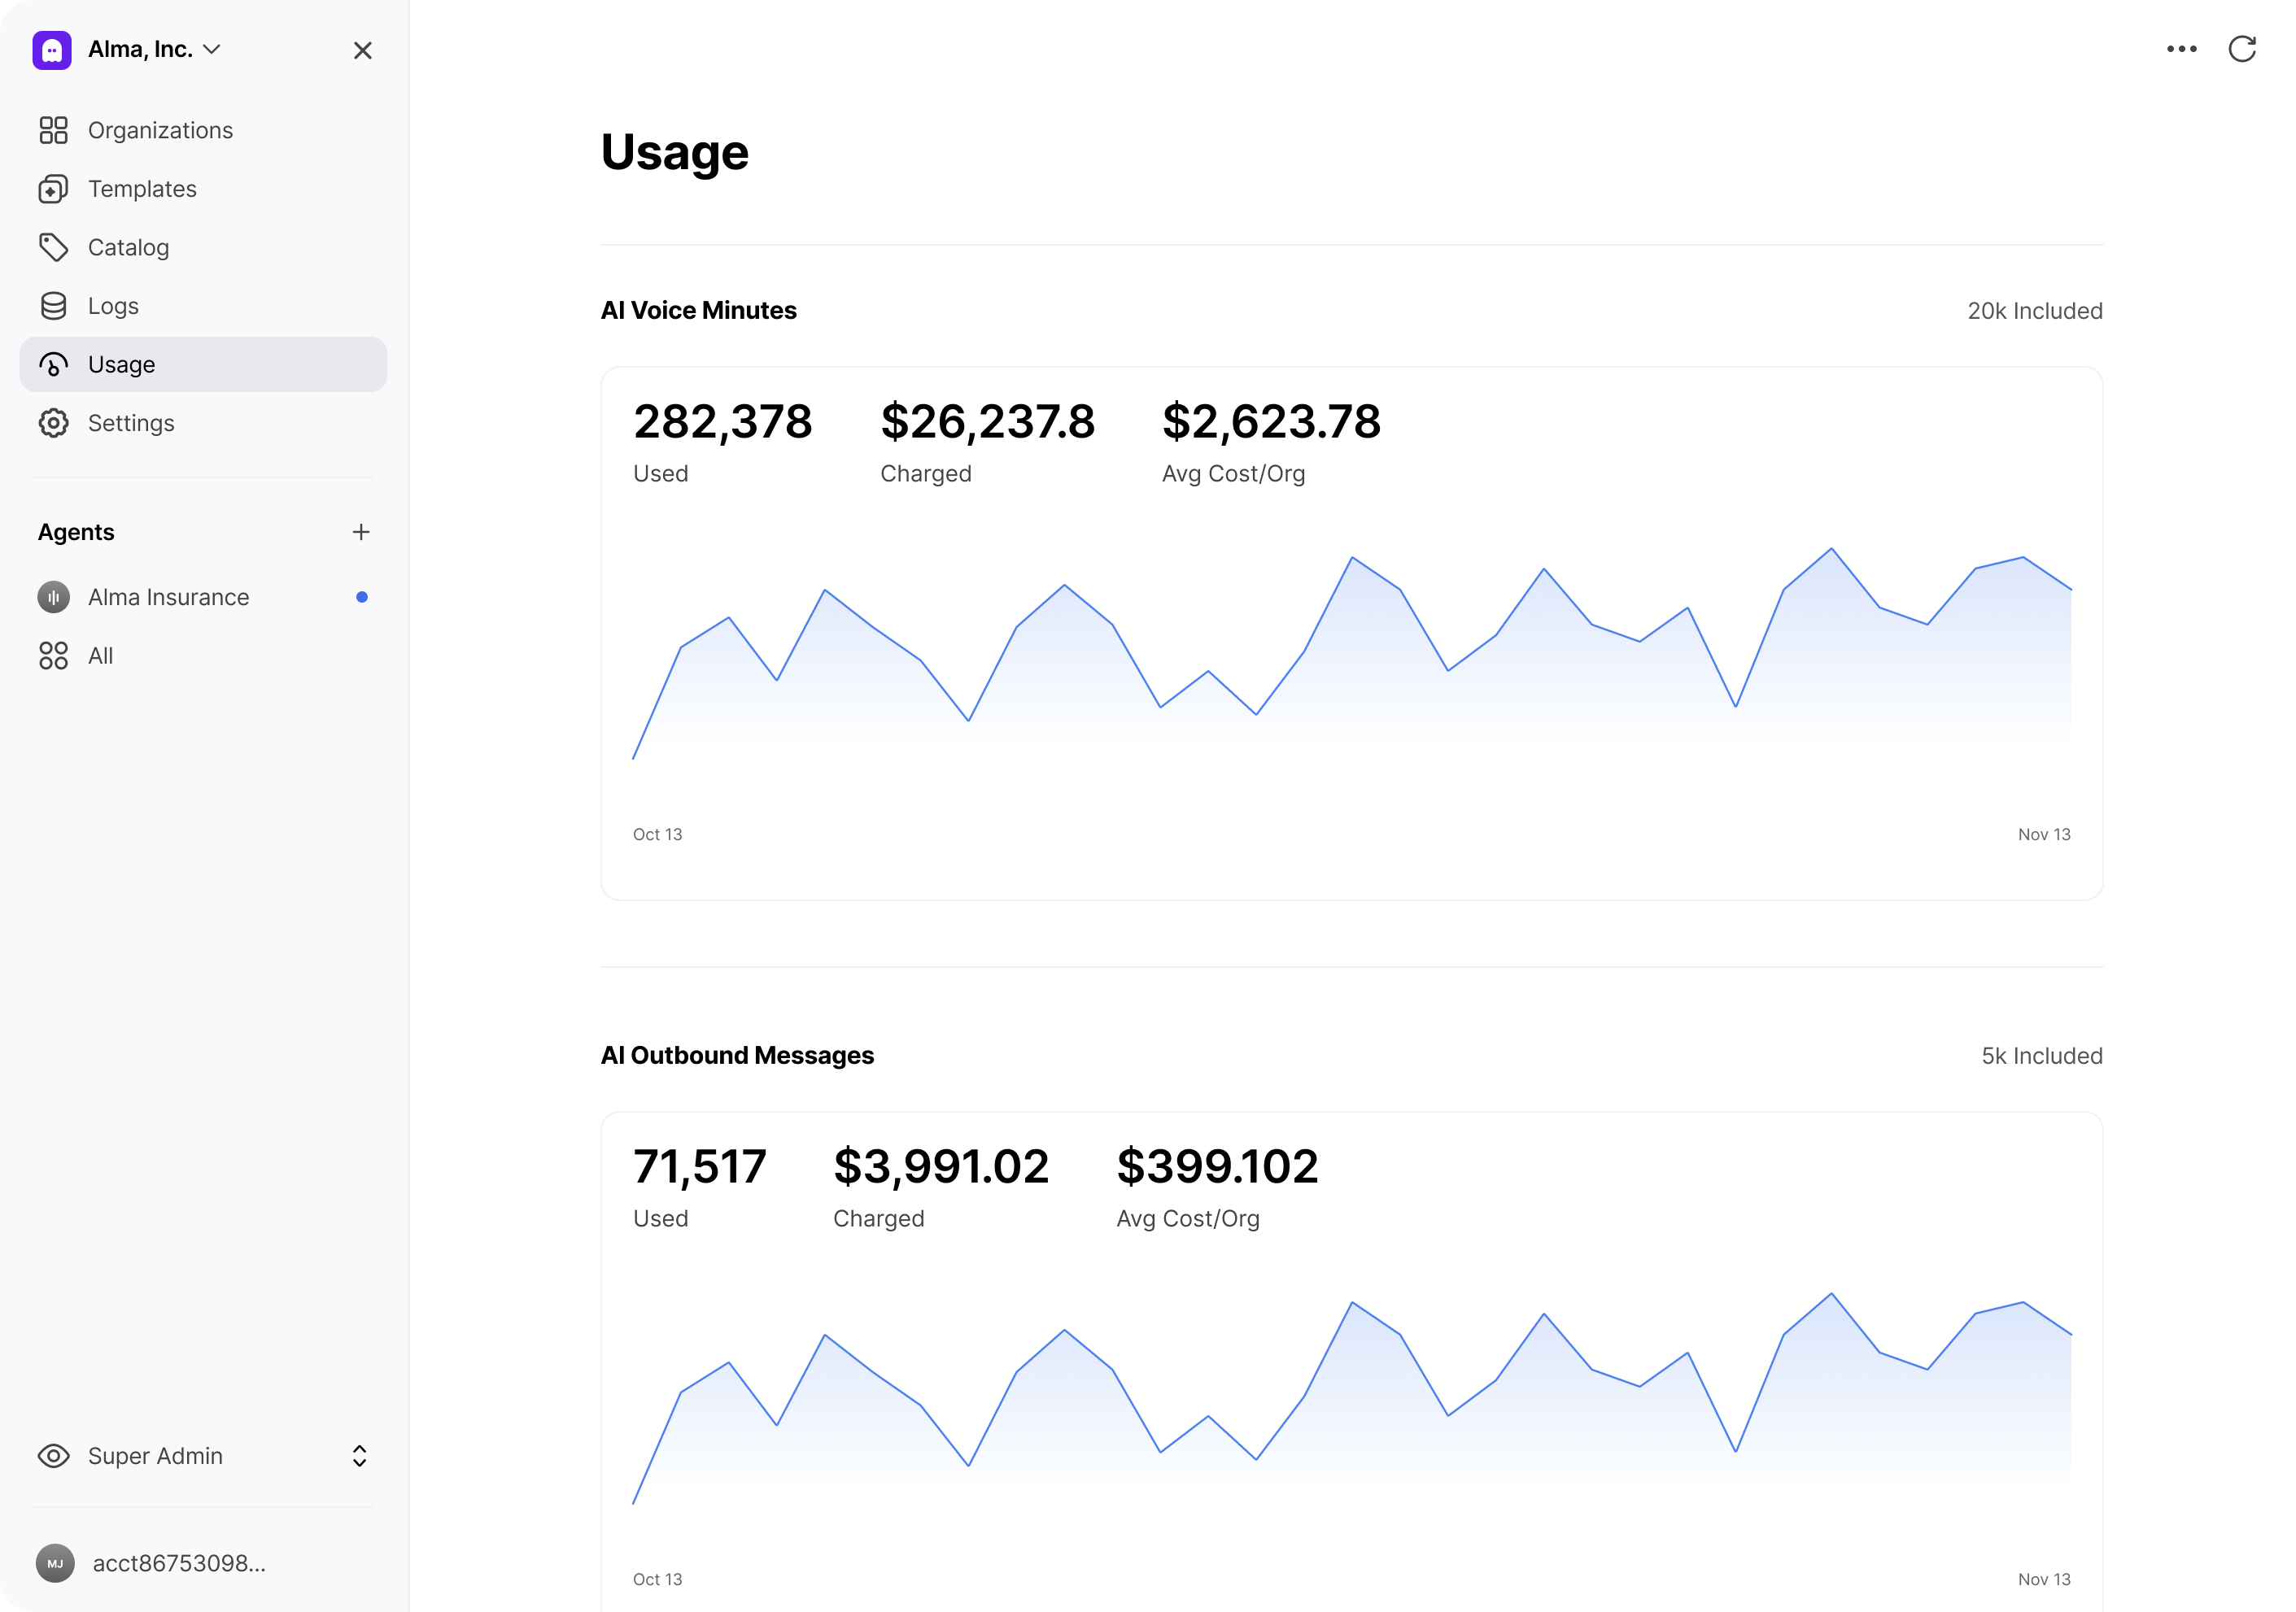This screenshot has width=2296, height=1612.
Task: Open the Super Admin role switcher chevrons
Action: [x=359, y=1456]
